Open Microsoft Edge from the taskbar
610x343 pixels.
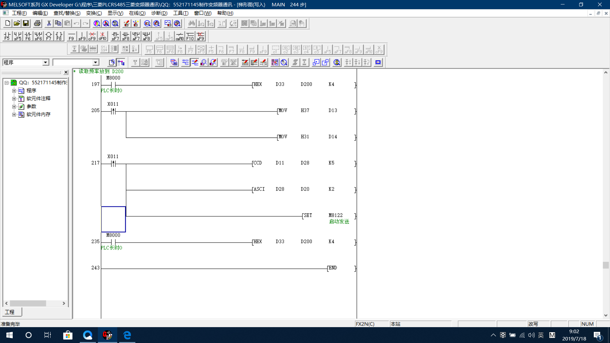(x=127, y=335)
